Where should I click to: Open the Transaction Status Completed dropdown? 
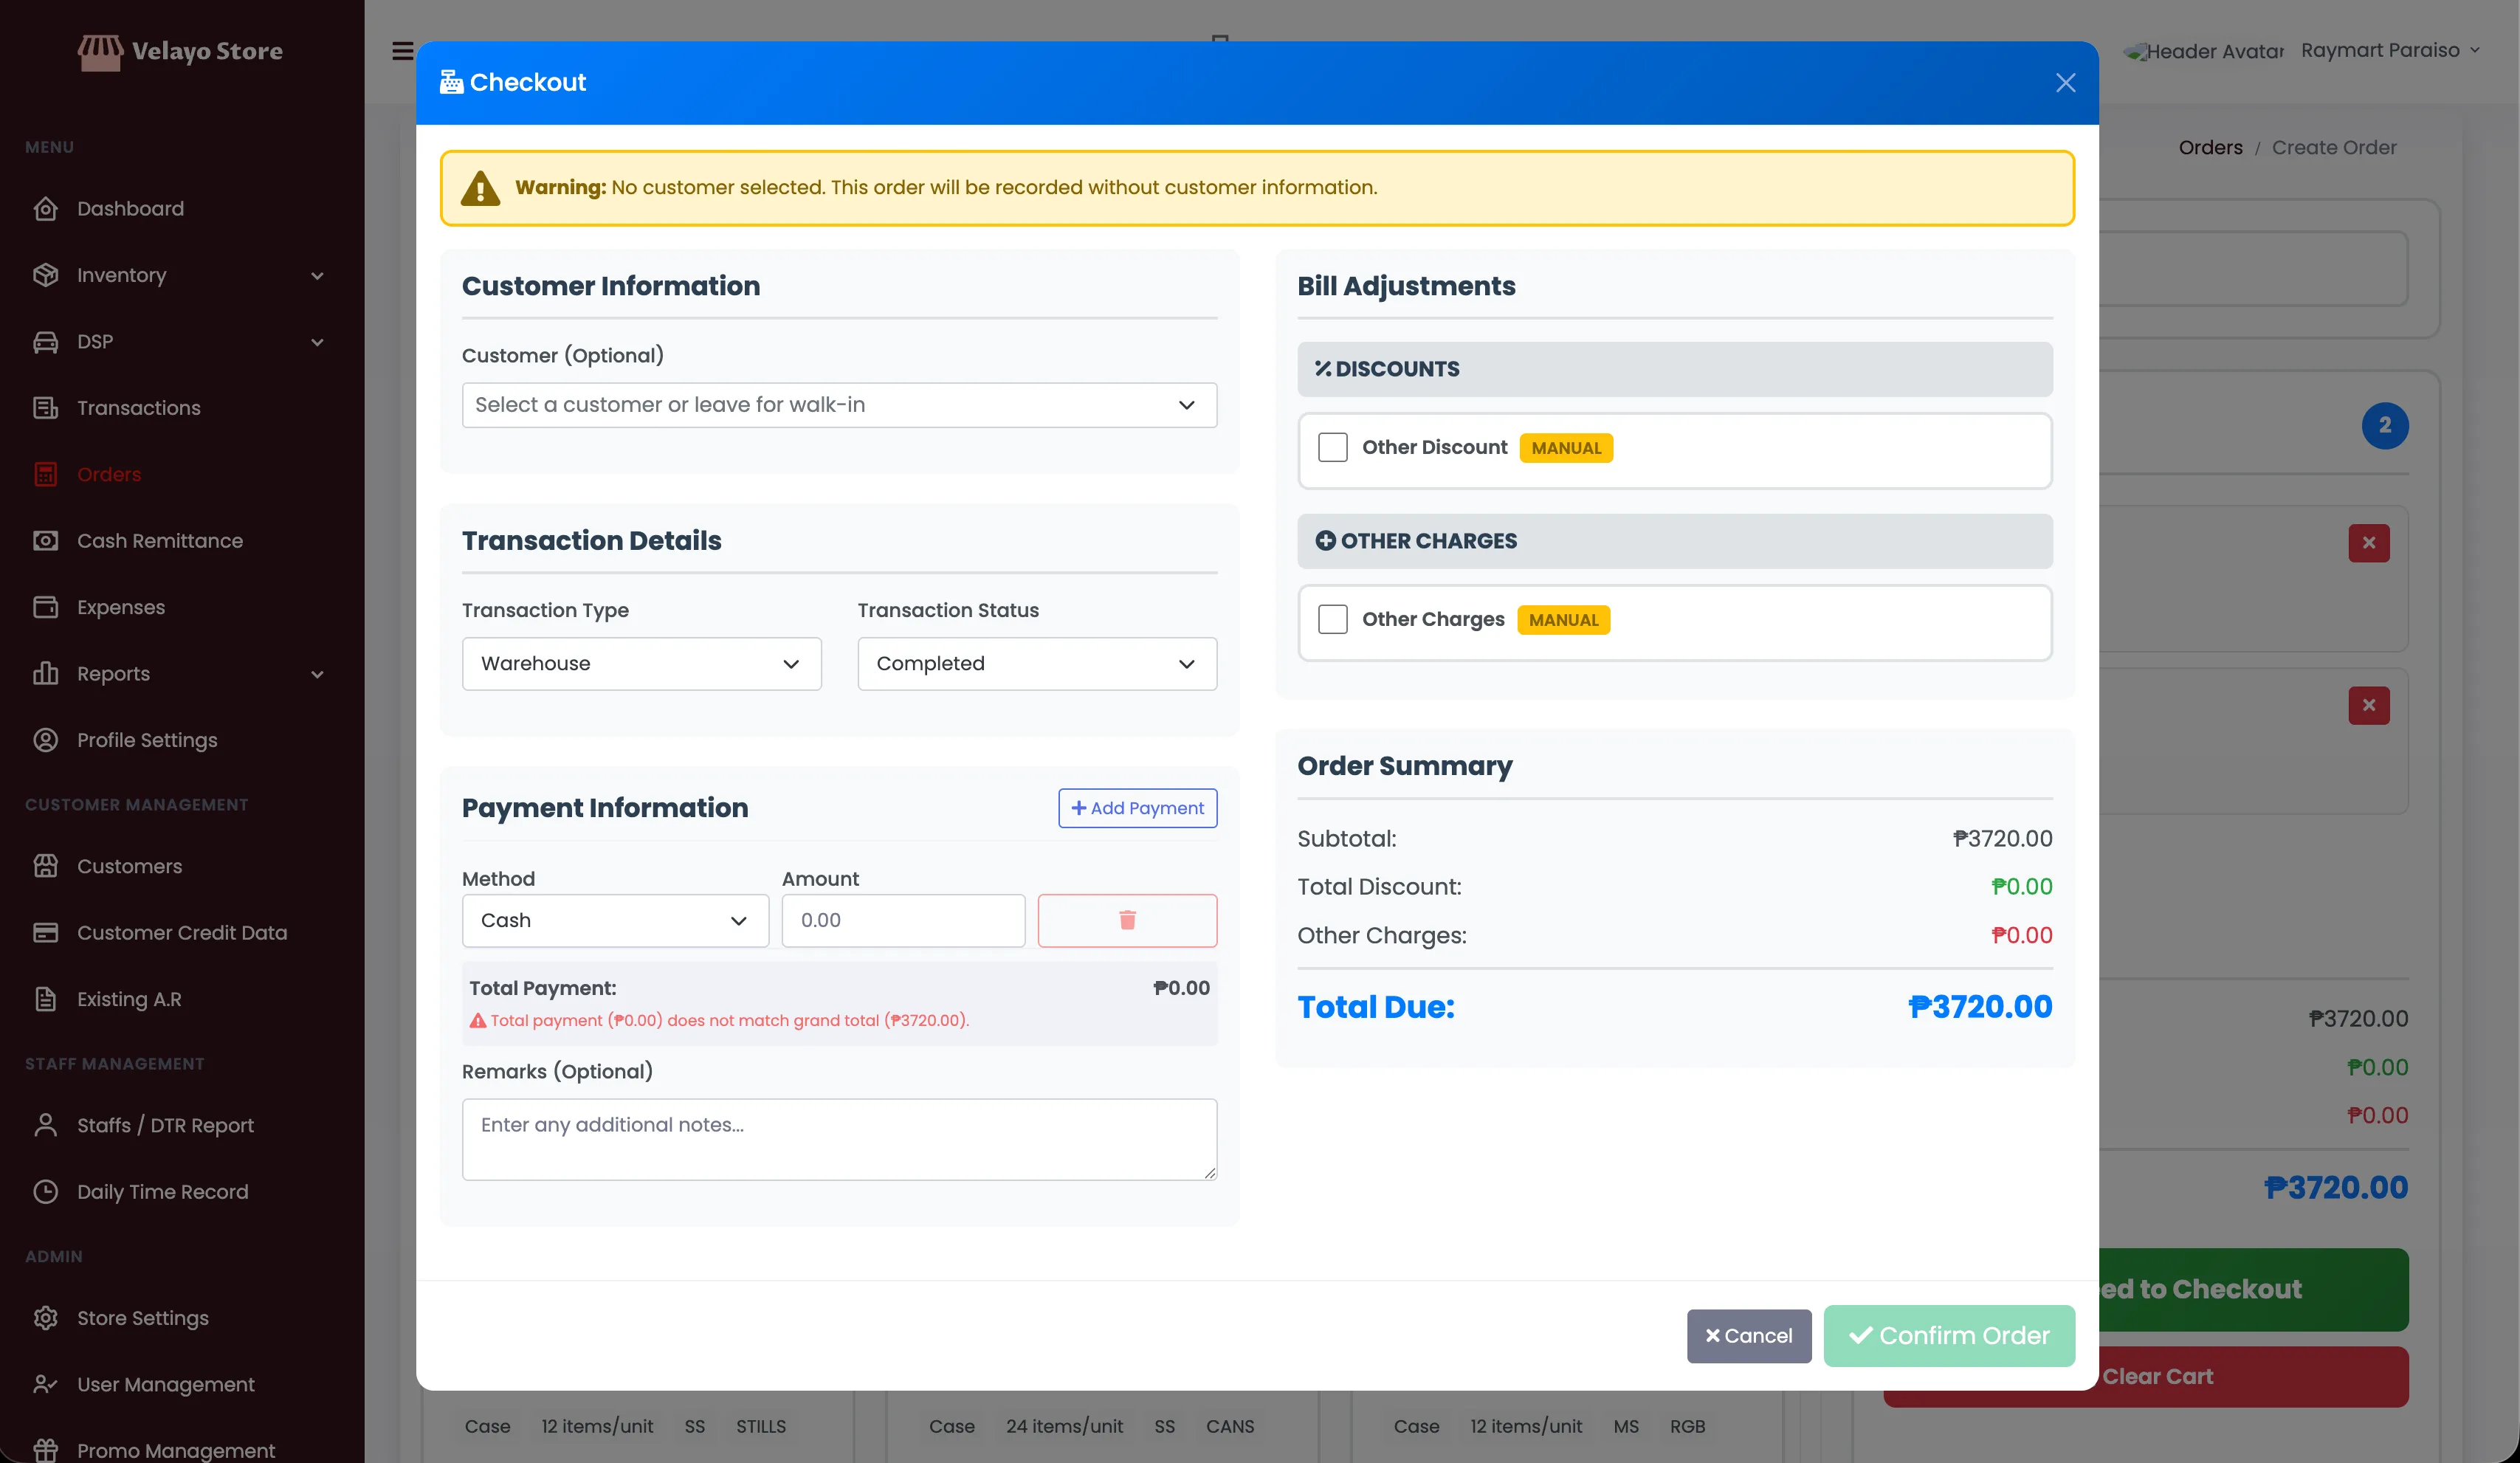click(1037, 664)
